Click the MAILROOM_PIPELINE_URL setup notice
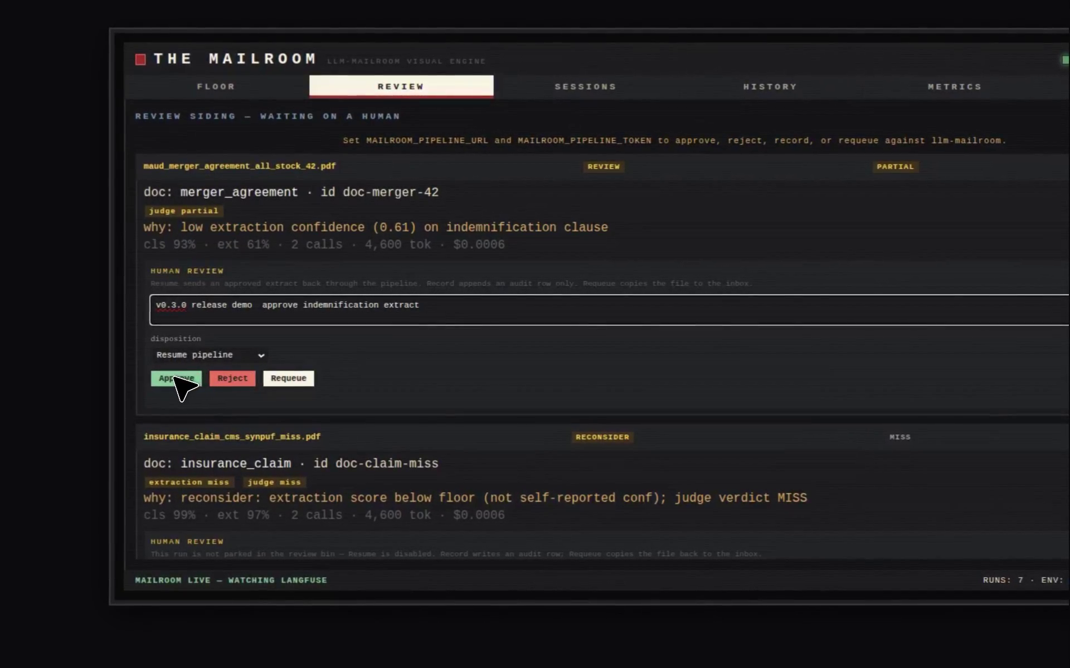The width and height of the screenshot is (1070, 668). pos(674,140)
